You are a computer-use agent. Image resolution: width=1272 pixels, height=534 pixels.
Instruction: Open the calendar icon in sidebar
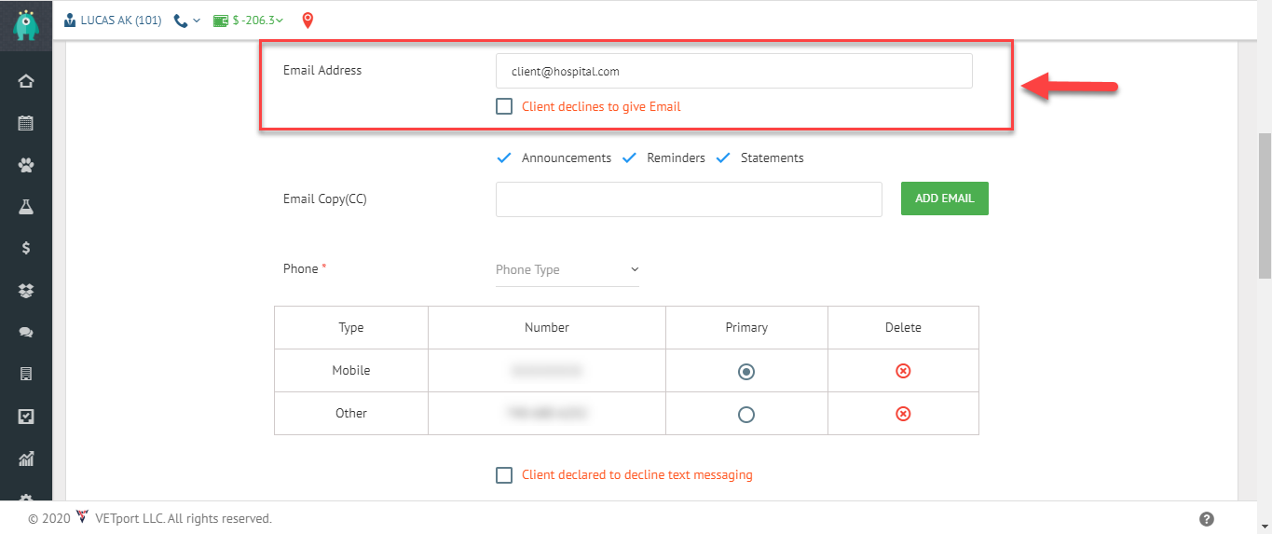pyautogui.click(x=26, y=123)
